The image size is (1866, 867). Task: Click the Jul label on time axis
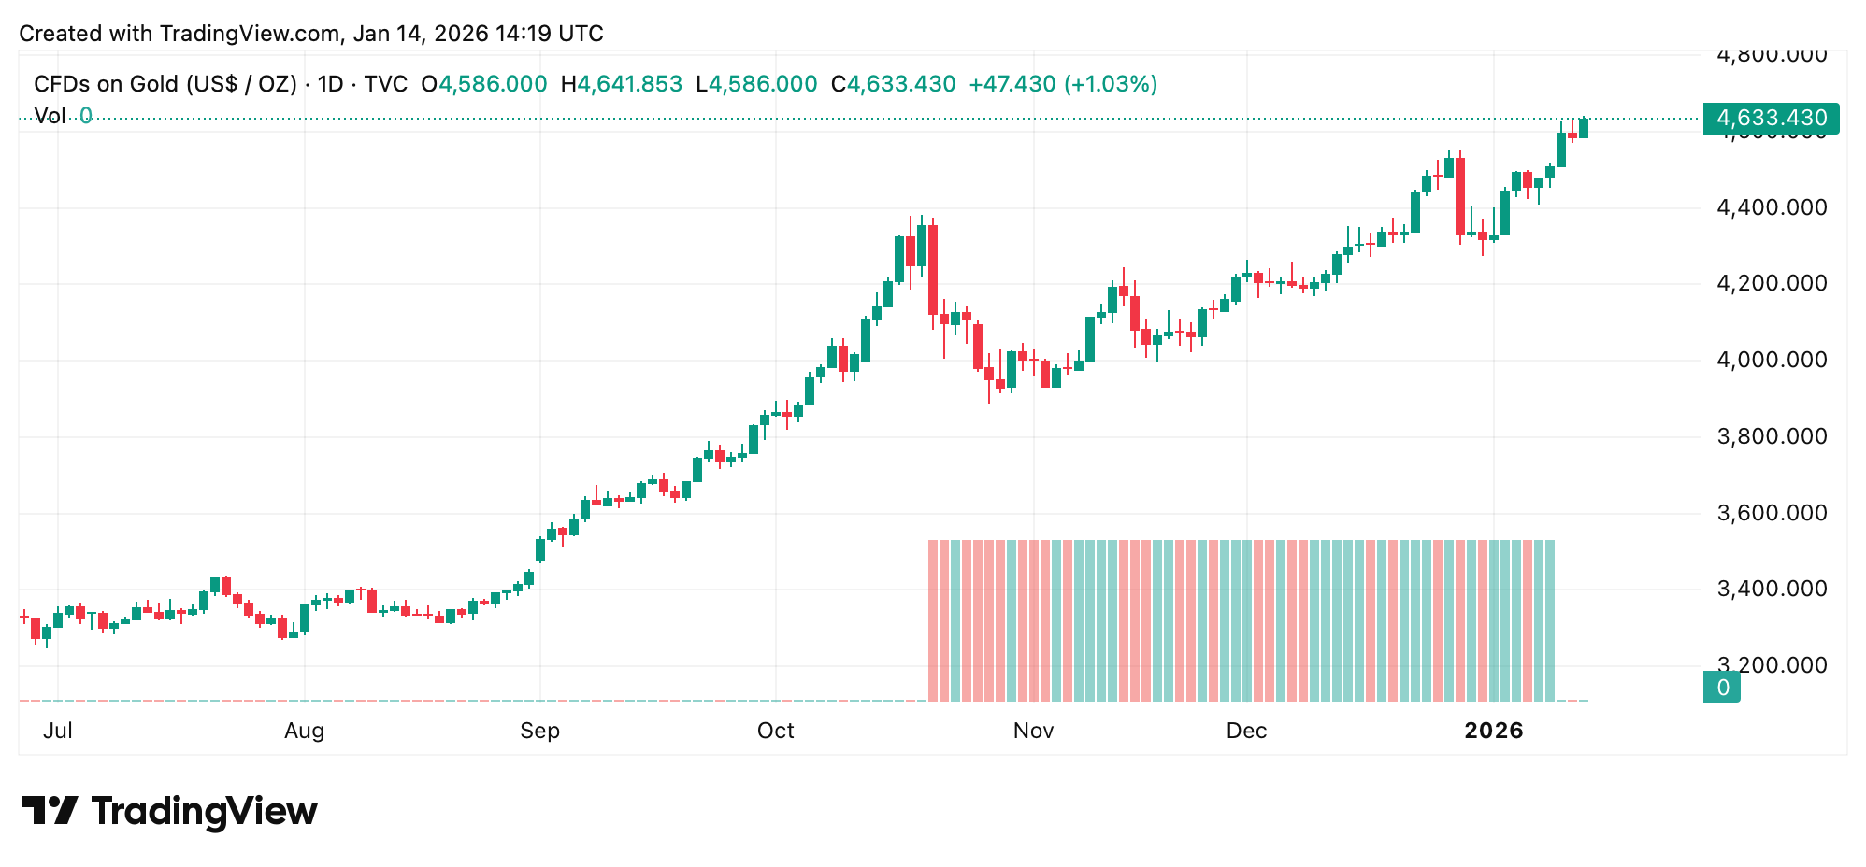click(x=58, y=731)
